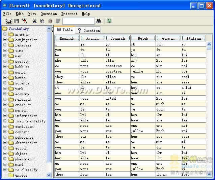Switch to the Question tab
Image resolution: width=215 pixels, height=180 pixels.
[88, 31]
